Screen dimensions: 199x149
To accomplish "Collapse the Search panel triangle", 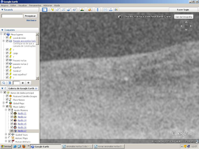I will click(x=2, y=10).
